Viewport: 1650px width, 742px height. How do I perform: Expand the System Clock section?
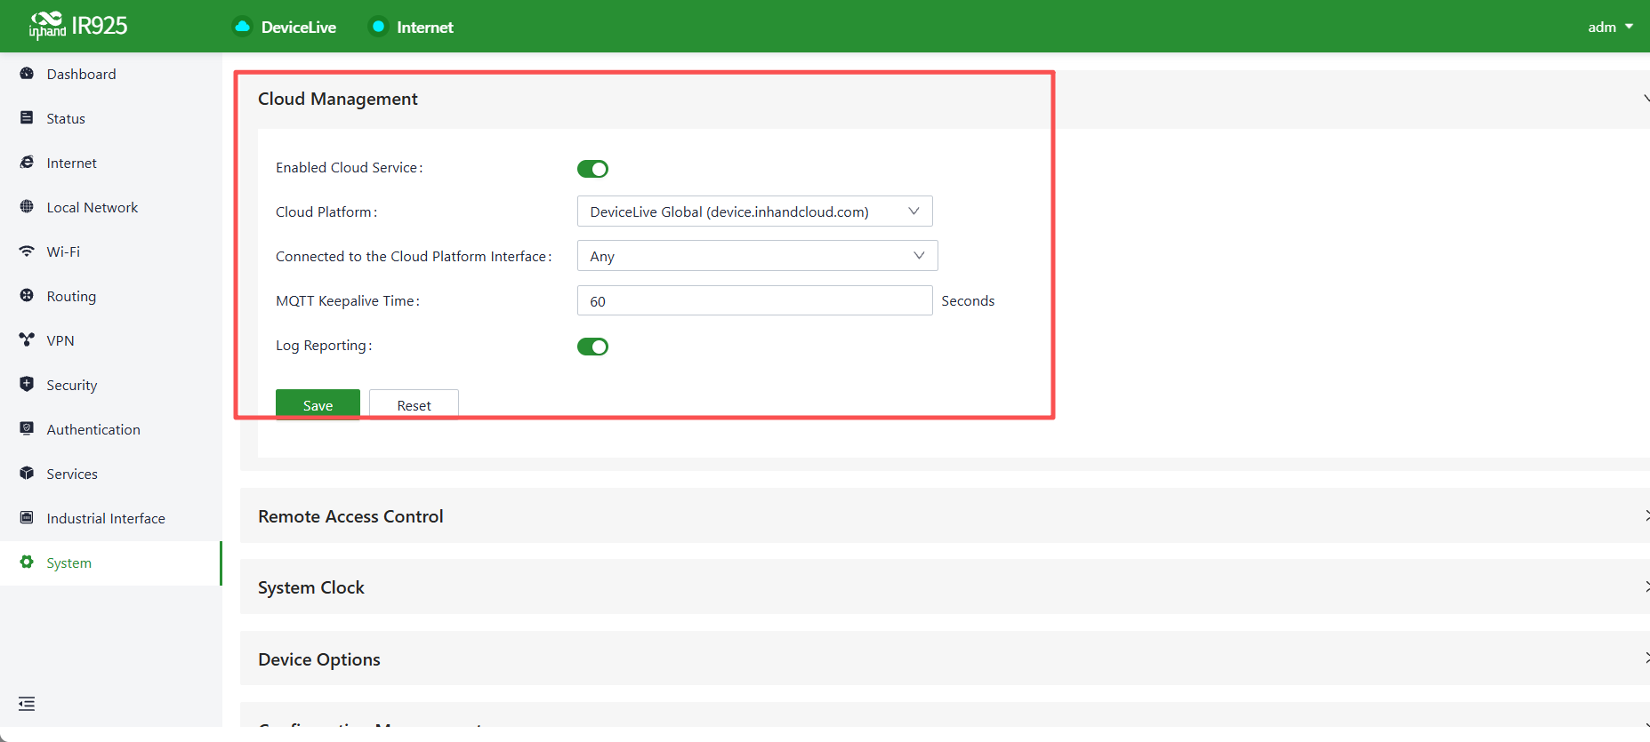point(945,587)
